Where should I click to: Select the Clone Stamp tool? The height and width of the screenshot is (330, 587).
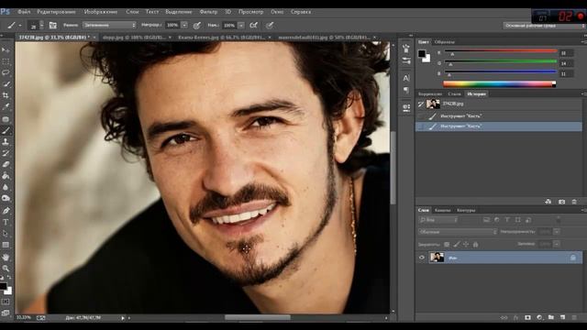point(6,142)
